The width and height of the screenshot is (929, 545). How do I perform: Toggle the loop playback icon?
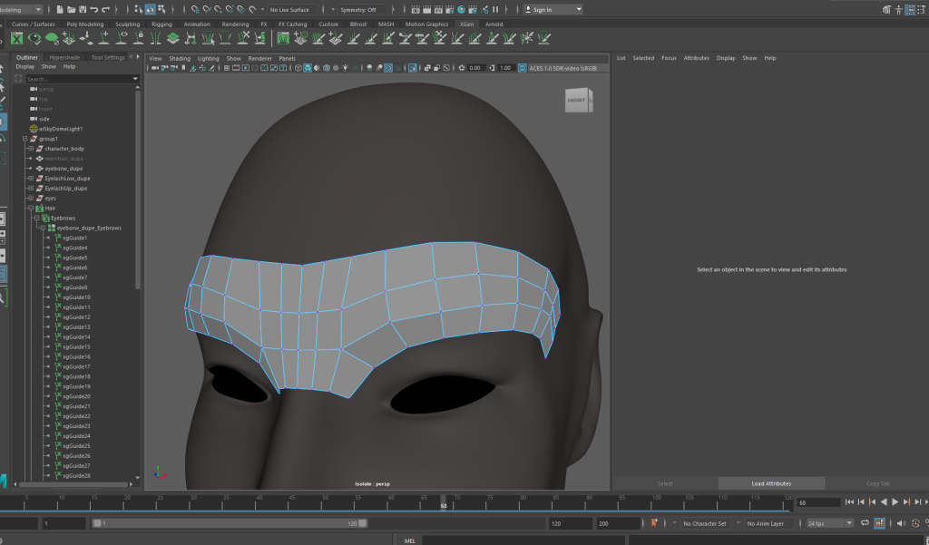[865, 523]
